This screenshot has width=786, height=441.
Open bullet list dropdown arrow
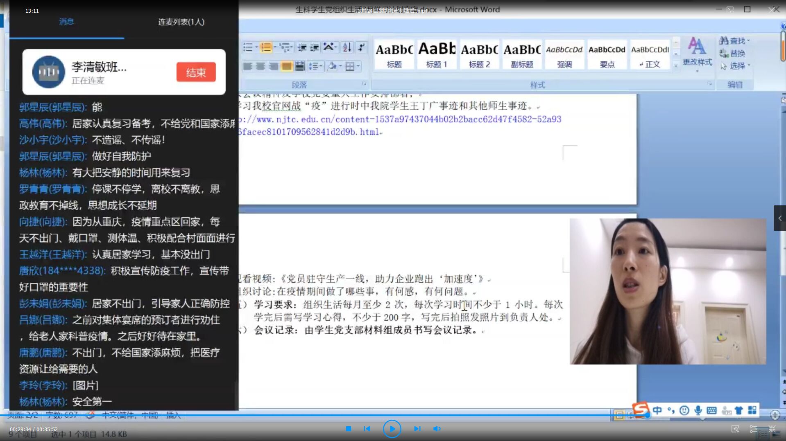coord(256,47)
